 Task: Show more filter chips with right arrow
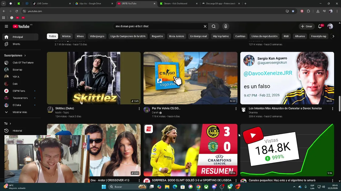pos(333,36)
